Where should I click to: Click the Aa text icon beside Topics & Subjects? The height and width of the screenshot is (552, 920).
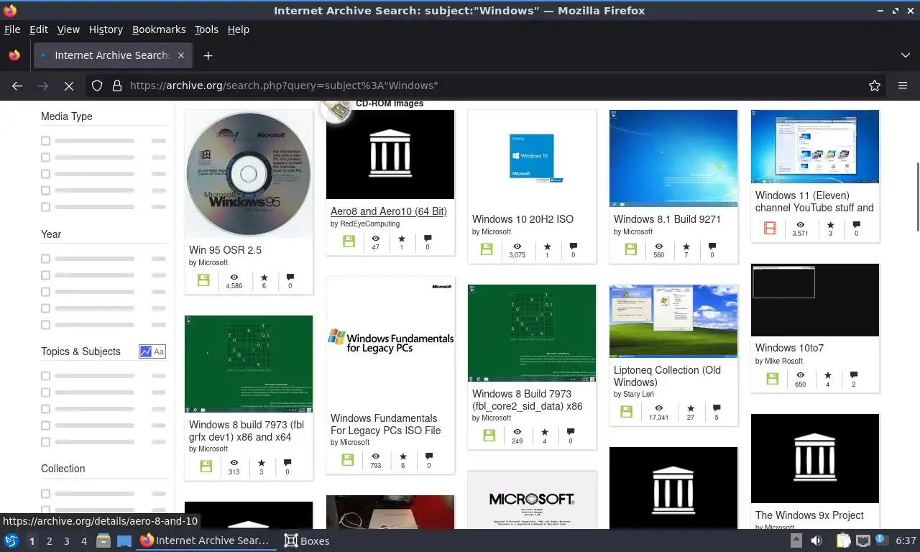[x=159, y=351]
